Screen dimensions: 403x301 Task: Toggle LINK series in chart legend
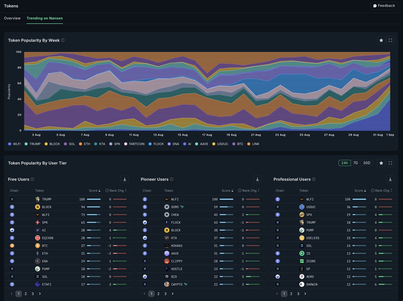[253, 144]
